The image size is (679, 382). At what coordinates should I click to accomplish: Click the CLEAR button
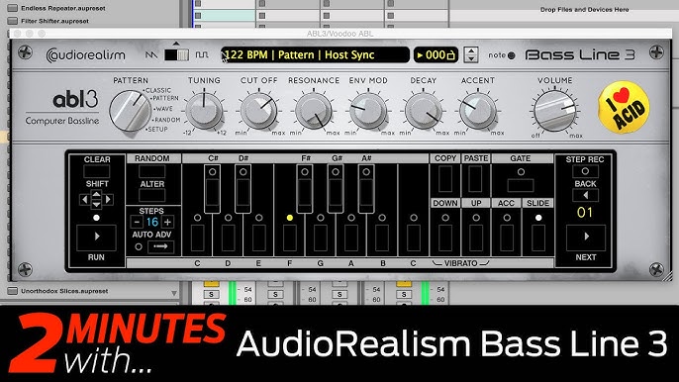[x=97, y=171]
